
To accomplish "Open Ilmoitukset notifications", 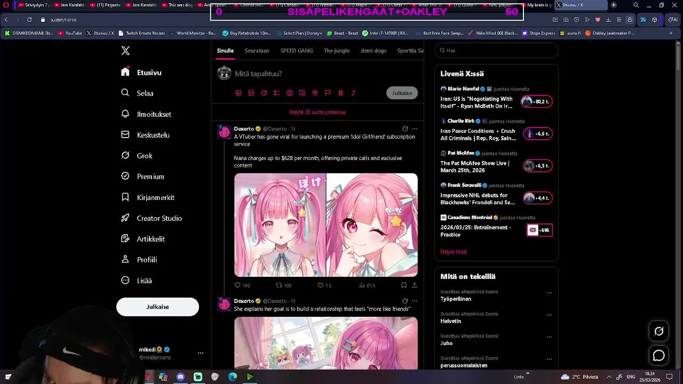I will (x=147, y=114).
